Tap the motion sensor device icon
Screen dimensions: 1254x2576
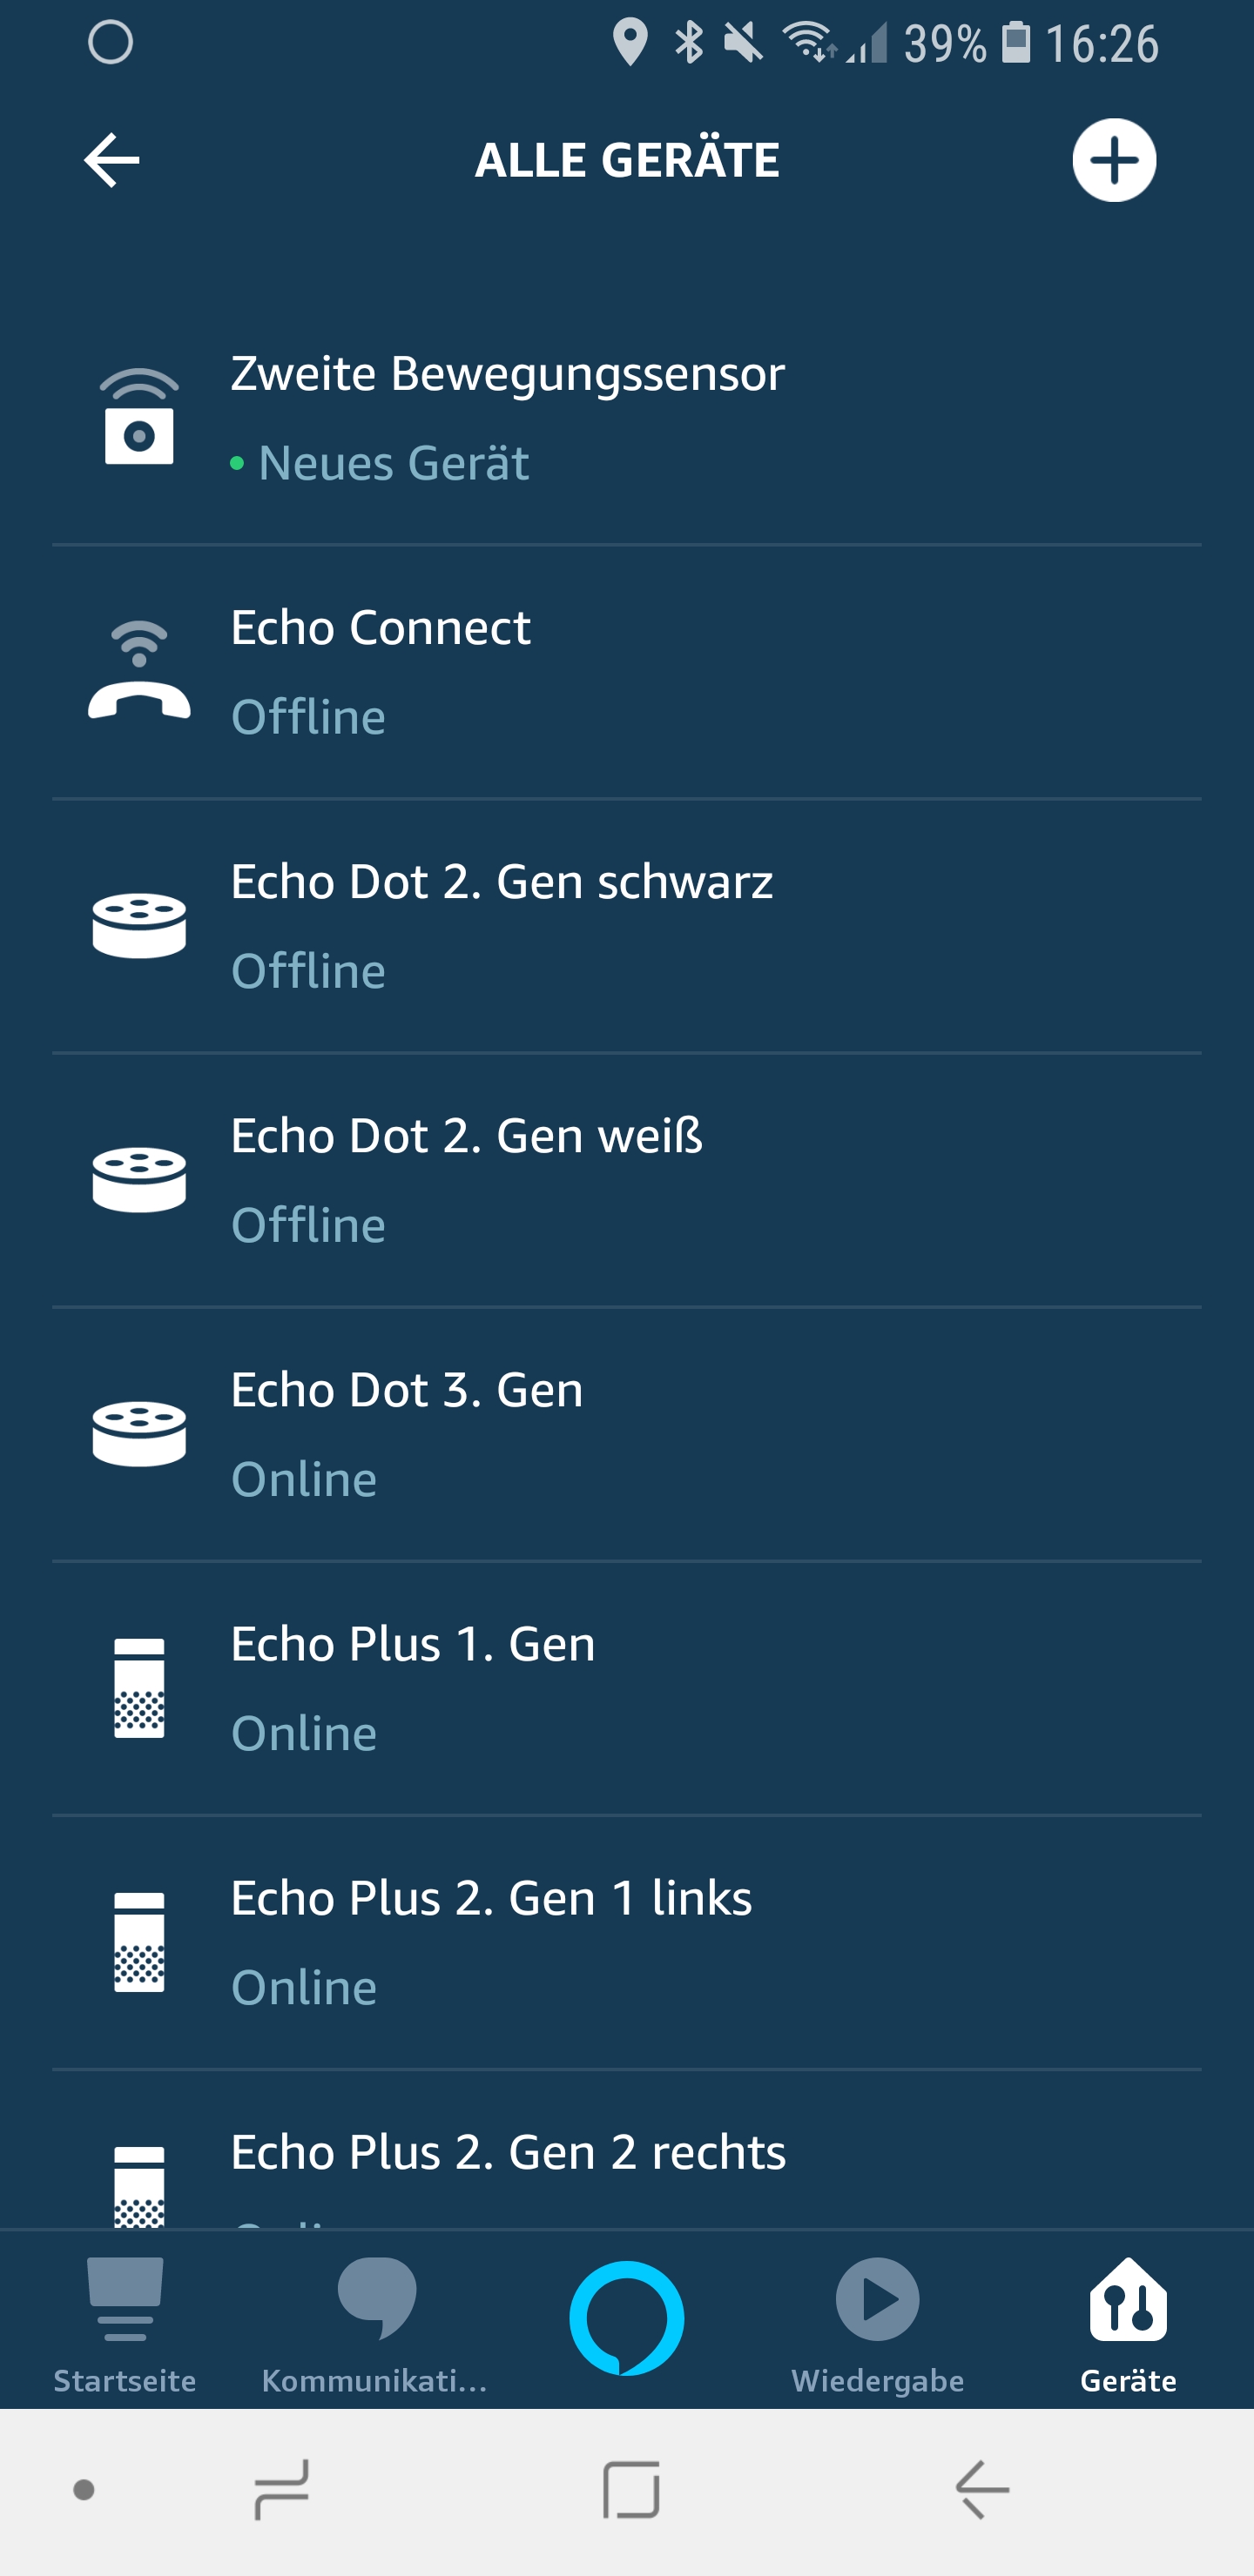(x=139, y=417)
